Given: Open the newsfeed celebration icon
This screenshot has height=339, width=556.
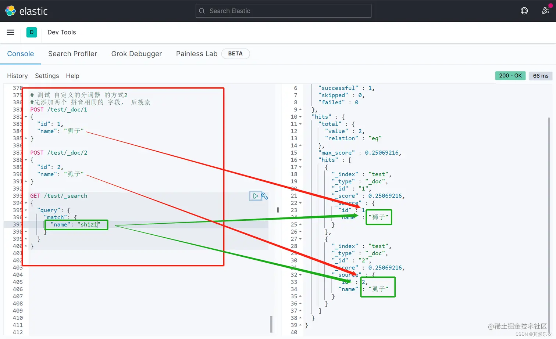Looking at the screenshot, I should point(546,11).
